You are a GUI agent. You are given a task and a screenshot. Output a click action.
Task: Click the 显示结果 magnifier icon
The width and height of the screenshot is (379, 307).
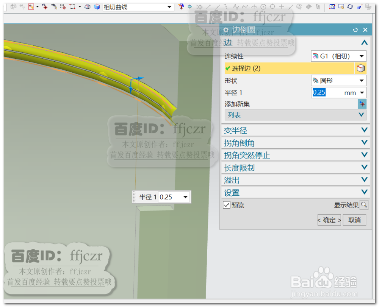pyautogui.click(x=364, y=205)
